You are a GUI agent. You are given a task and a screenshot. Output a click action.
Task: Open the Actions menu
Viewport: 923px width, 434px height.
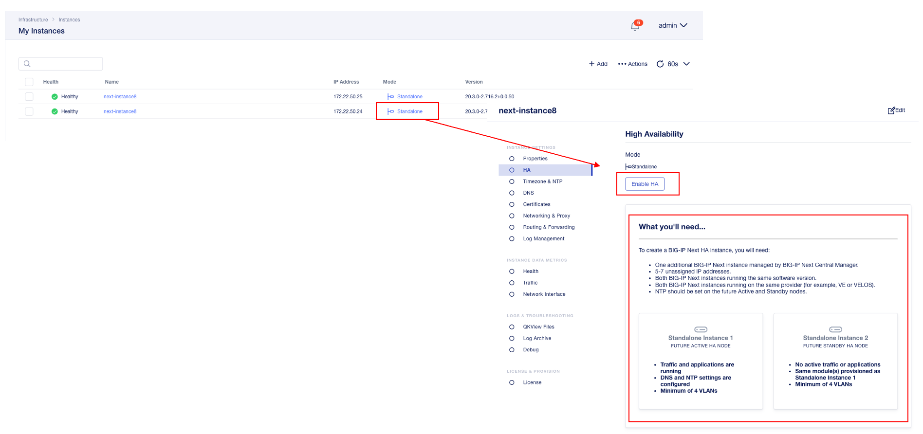[x=632, y=64]
